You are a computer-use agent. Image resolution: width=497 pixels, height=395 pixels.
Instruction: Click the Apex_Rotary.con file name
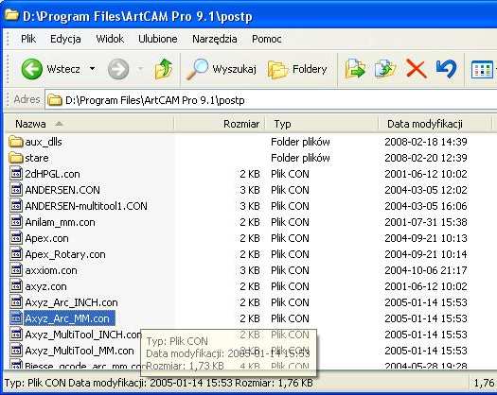coord(65,254)
